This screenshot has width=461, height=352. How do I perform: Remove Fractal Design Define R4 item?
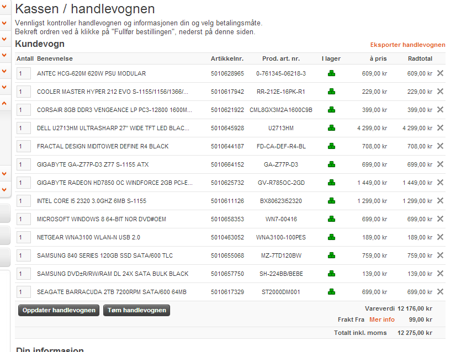coord(440,146)
